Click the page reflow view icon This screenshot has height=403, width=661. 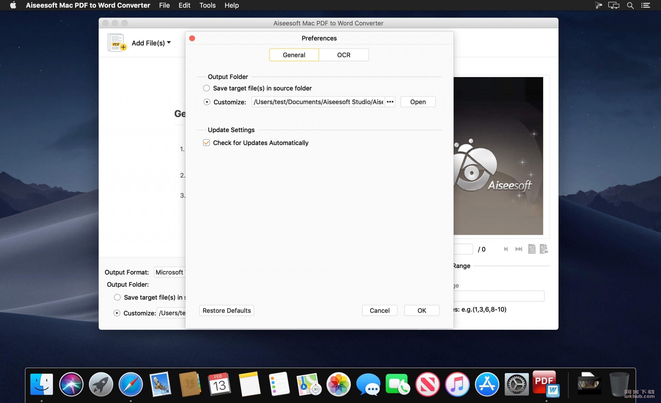(x=544, y=249)
